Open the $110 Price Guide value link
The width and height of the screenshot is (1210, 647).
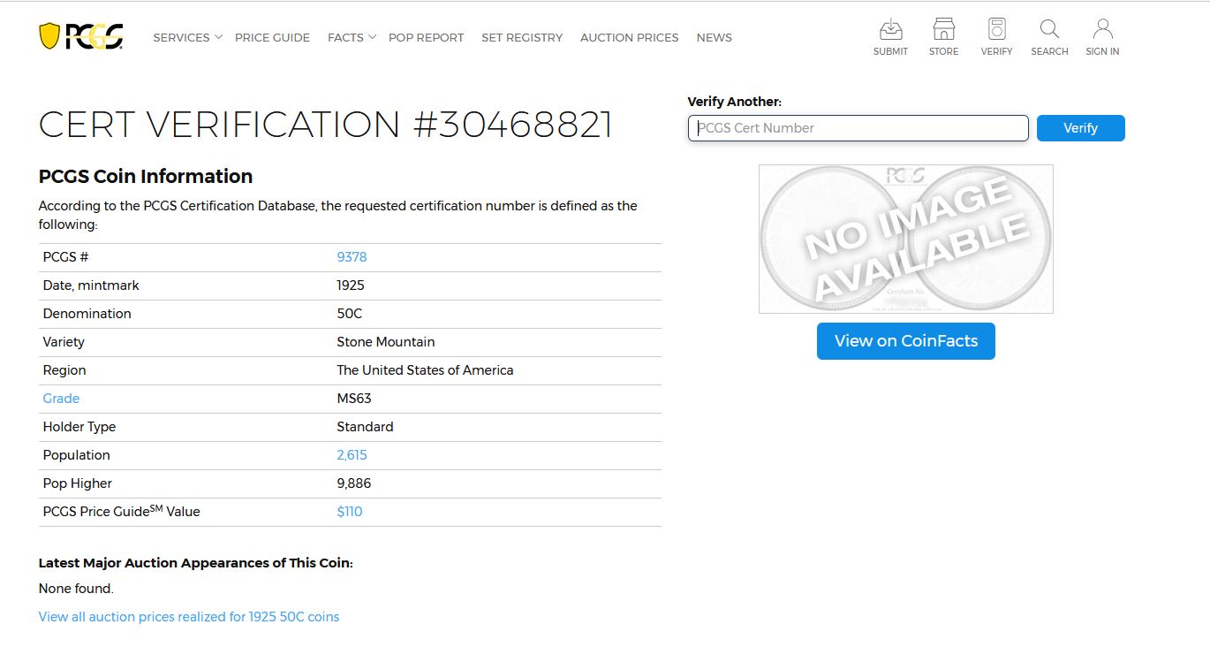[350, 512]
